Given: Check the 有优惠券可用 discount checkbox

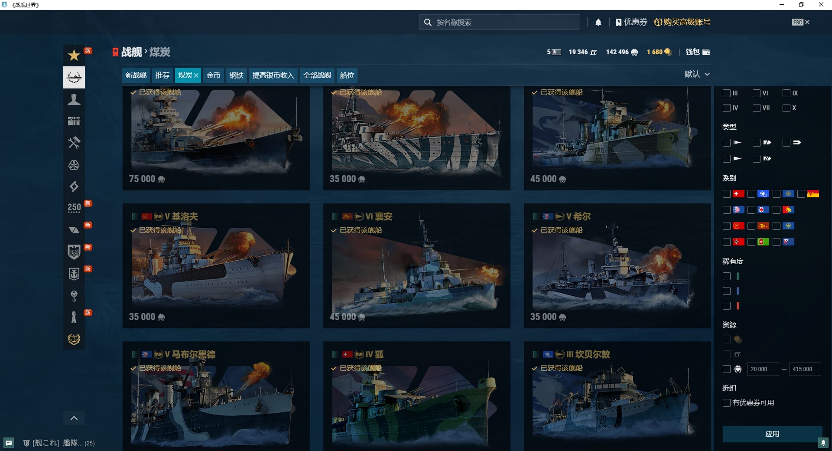Looking at the screenshot, I should (727, 403).
